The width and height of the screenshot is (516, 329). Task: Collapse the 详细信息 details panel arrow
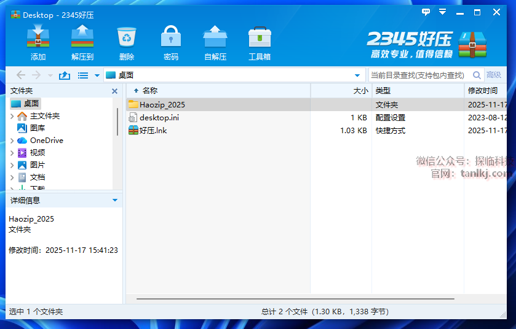(115, 200)
